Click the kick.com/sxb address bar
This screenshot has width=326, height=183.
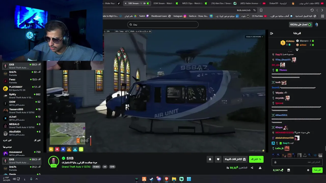pyautogui.click(x=244, y=10)
